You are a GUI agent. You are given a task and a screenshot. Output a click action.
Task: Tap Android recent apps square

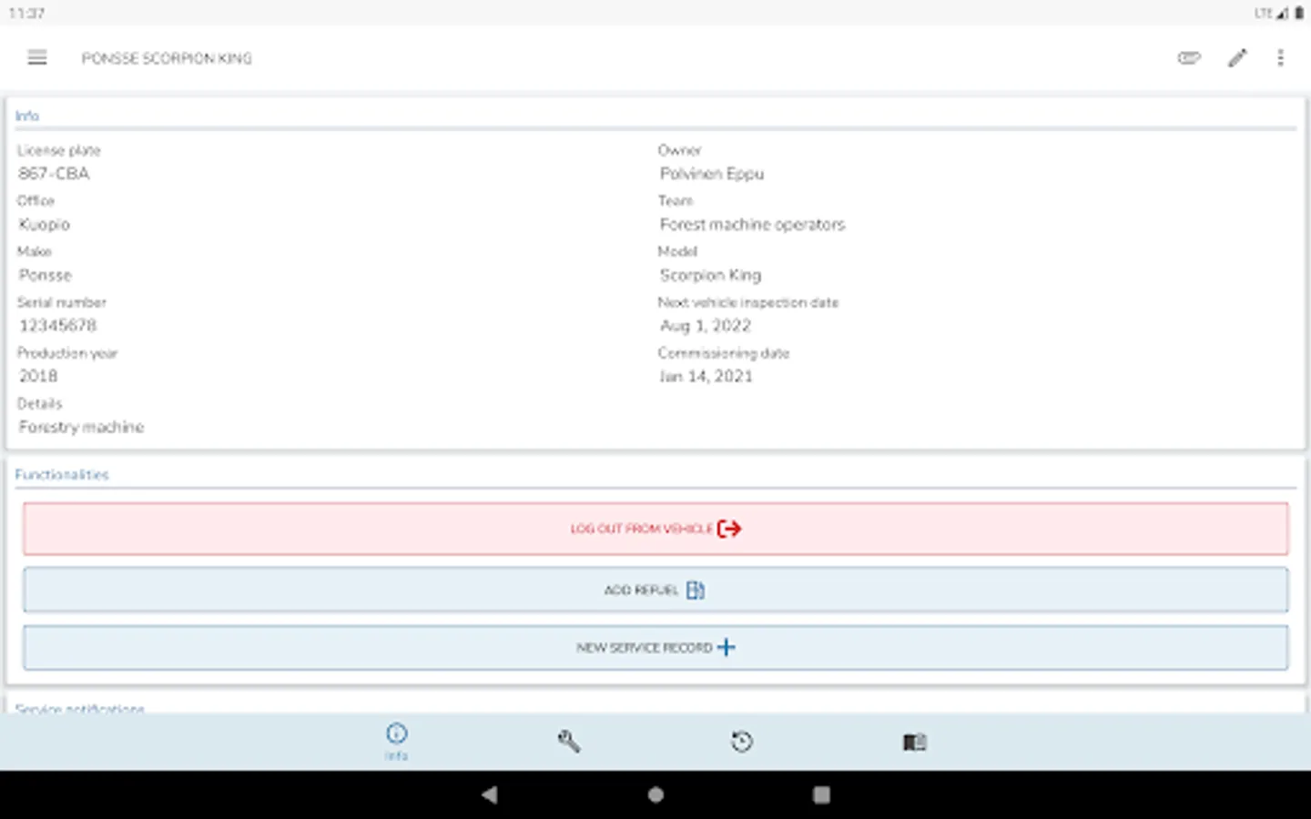coord(821,795)
